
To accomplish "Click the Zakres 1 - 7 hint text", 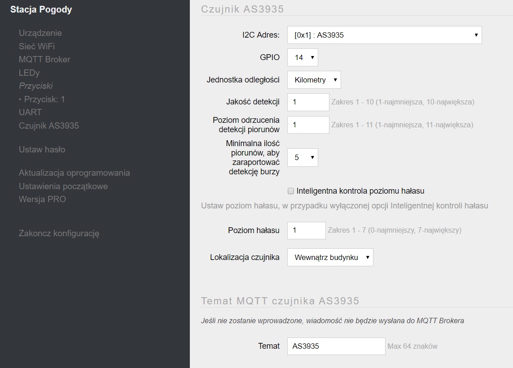I will (395, 230).
